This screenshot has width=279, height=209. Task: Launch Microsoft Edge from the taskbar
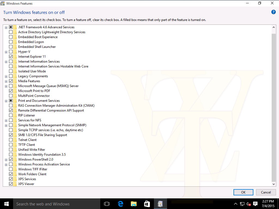point(120,204)
